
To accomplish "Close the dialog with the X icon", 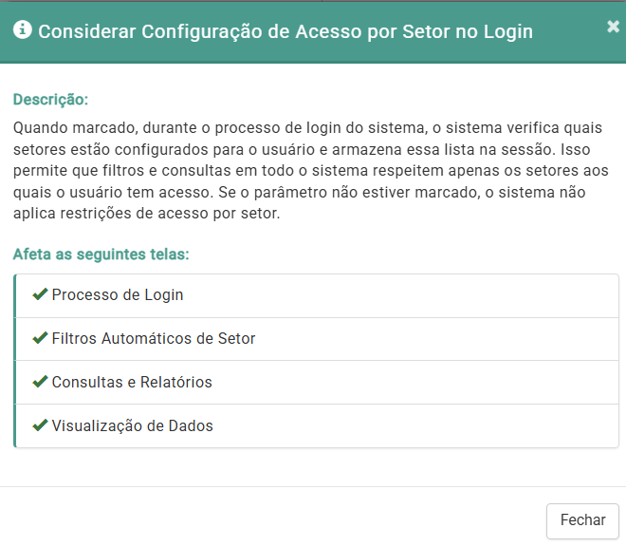I will coord(613,27).
